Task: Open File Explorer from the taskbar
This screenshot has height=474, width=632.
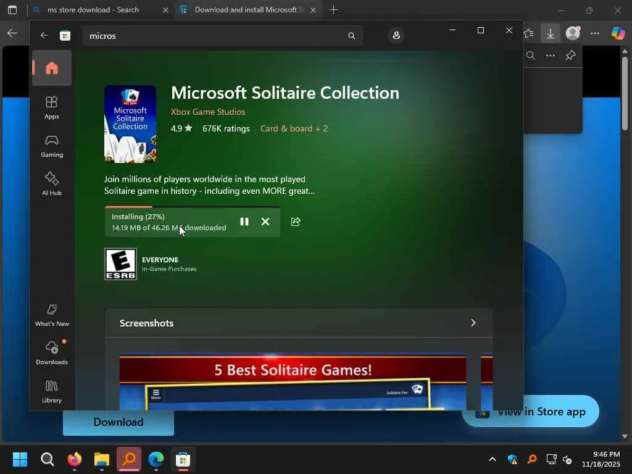Action: click(102, 459)
